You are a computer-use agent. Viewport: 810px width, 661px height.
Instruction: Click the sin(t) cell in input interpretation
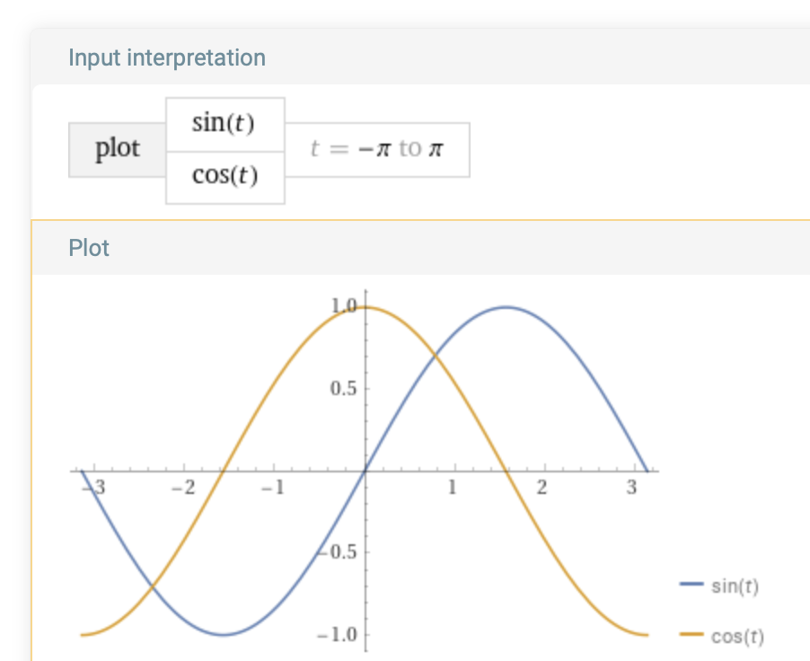(x=225, y=124)
